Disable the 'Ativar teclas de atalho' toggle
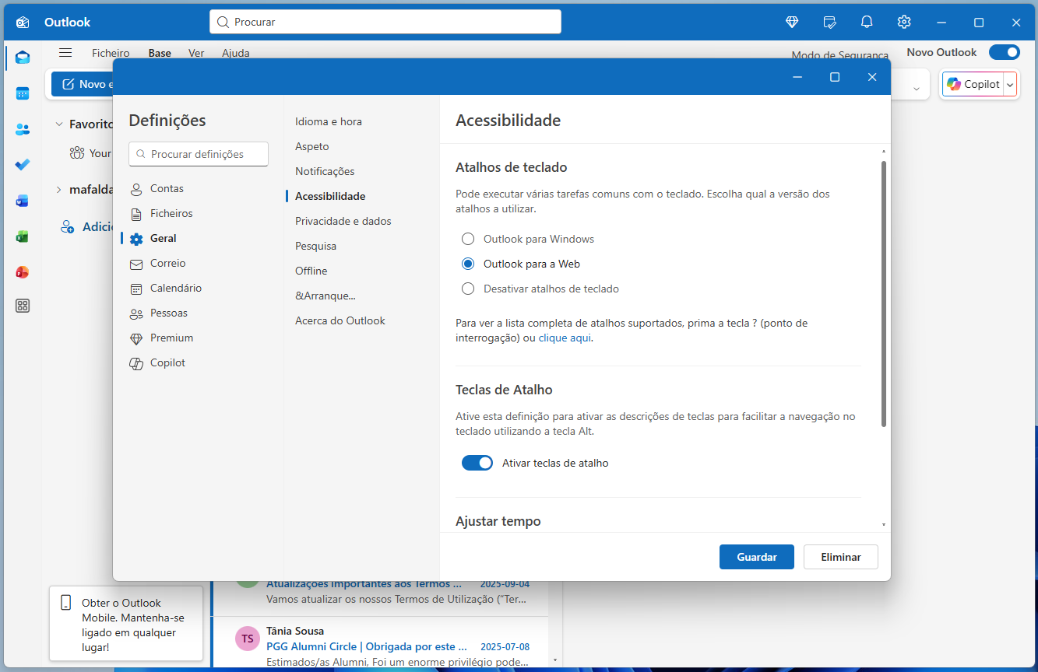The image size is (1038, 672). pyautogui.click(x=477, y=462)
